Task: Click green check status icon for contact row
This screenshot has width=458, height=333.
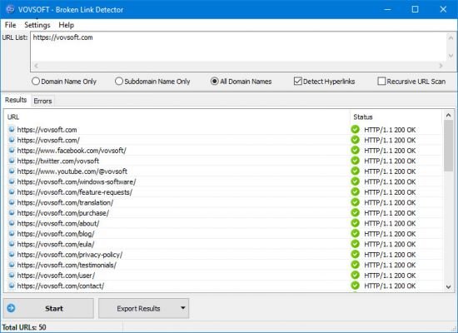Action: [356, 286]
